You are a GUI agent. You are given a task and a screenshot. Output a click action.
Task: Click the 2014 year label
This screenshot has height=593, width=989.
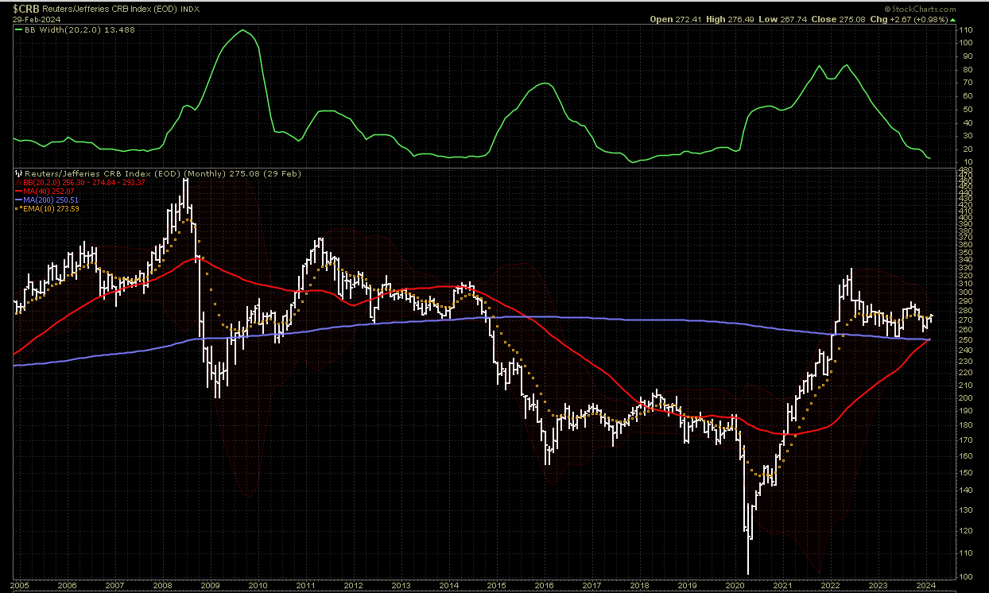click(448, 586)
